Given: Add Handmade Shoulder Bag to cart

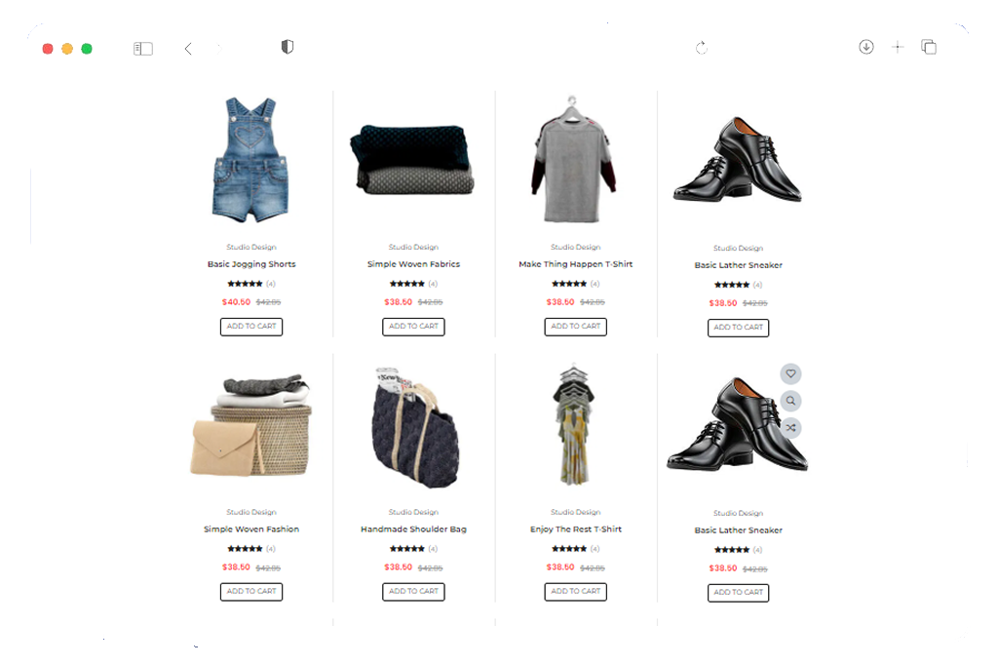Looking at the screenshot, I should (413, 592).
